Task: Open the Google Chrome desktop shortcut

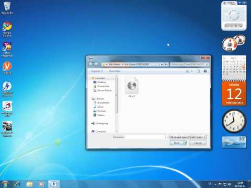Action: (7, 29)
